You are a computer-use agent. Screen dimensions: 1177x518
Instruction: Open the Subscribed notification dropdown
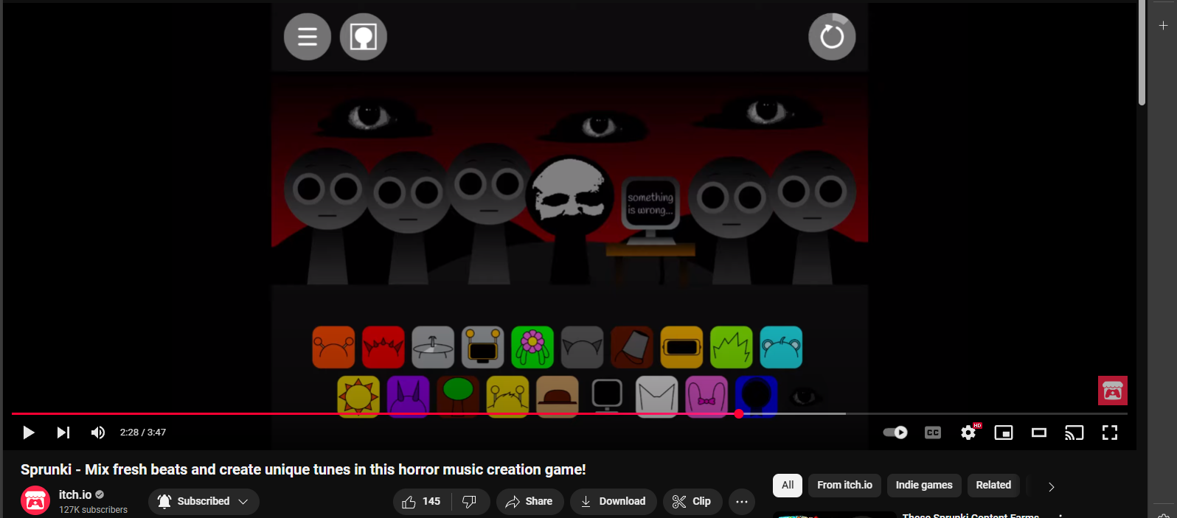(x=204, y=501)
